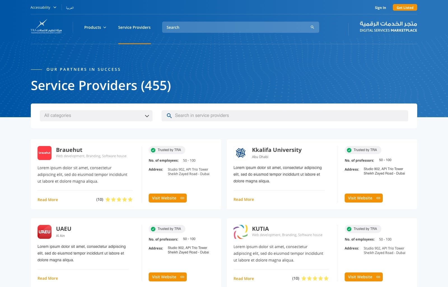Click the link icon on Brauehut Visit Website
The height and width of the screenshot is (287, 448).
182,198
